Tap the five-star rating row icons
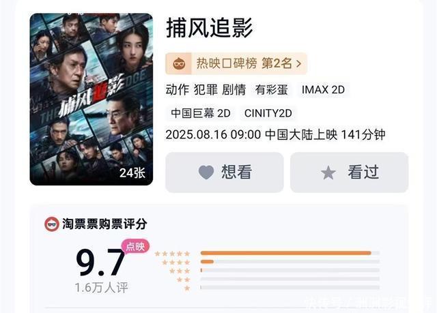This screenshot has height=313, width=437. point(172,253)
